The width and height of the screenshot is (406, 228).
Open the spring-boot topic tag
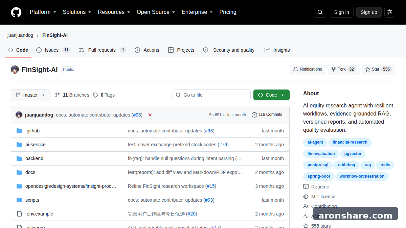[x=319, y=176]
